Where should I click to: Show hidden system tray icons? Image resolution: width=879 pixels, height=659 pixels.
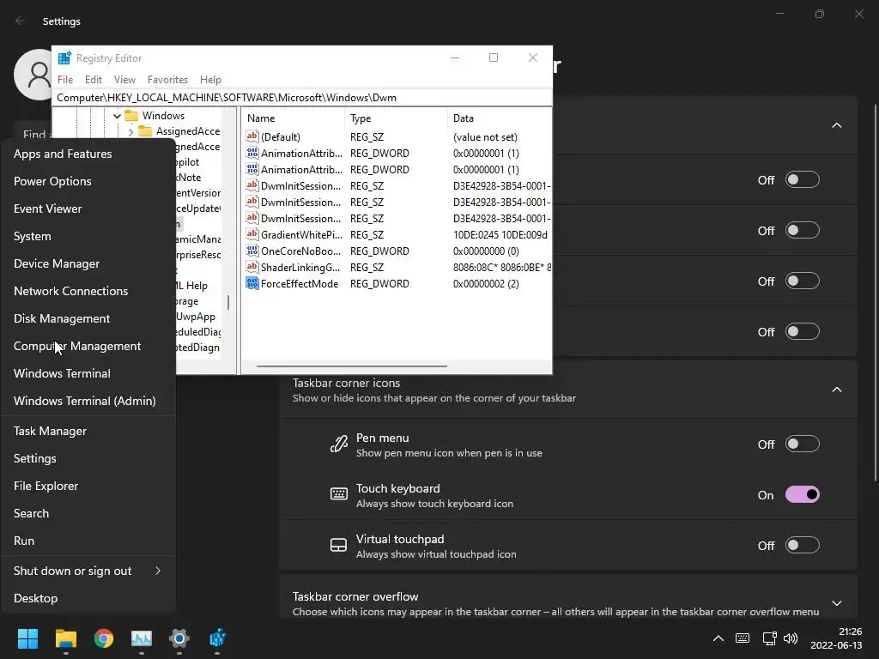tap(718, 638)
